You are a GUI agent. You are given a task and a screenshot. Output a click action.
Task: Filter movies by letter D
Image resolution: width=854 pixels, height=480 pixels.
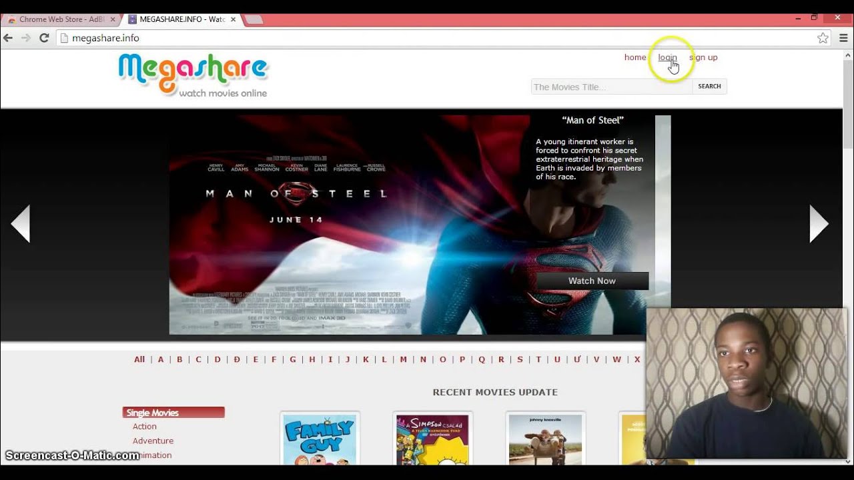pos(218,359)
